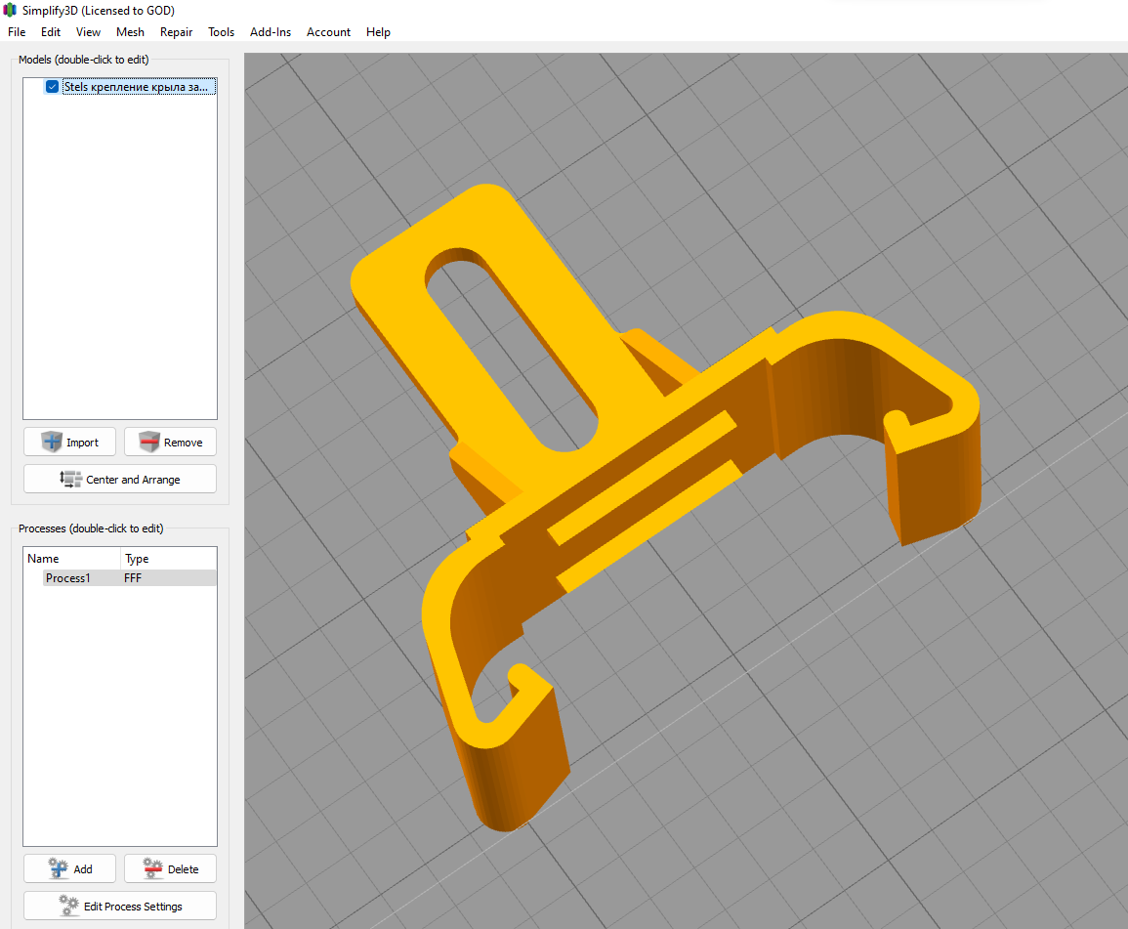Click the Simplify3D app icon in title bar
The height and width of the screenshot is (929, 1128).
click(x=10, y=10)
